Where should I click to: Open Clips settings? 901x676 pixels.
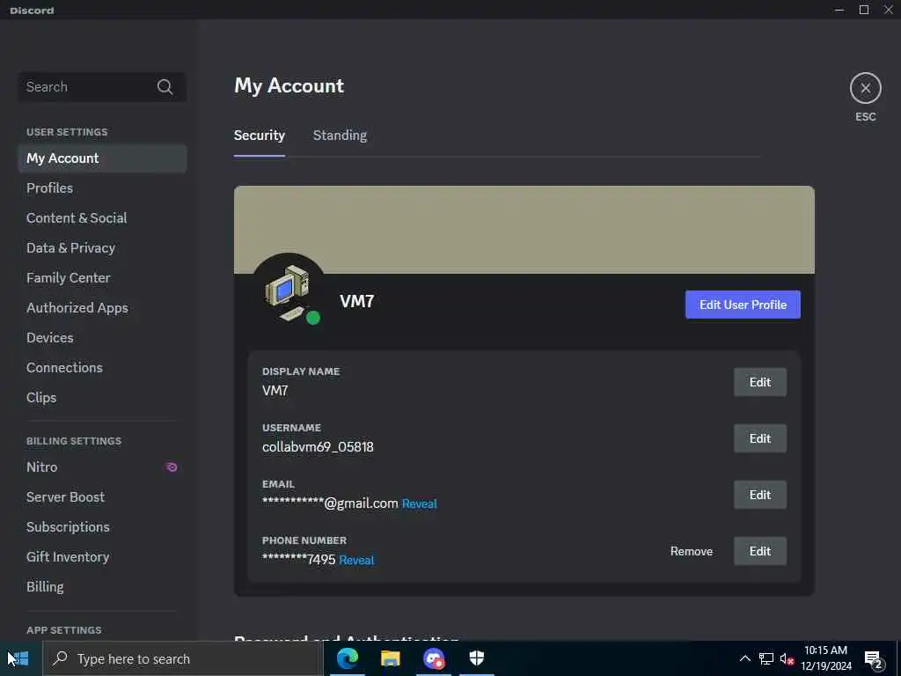pos(102,397)
